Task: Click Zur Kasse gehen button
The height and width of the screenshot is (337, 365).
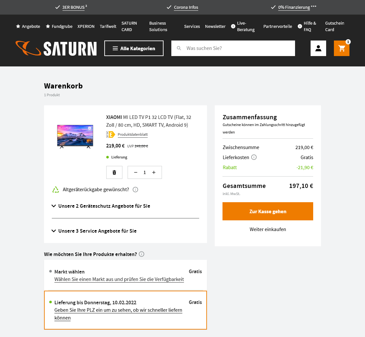Action: pos(268,211)
